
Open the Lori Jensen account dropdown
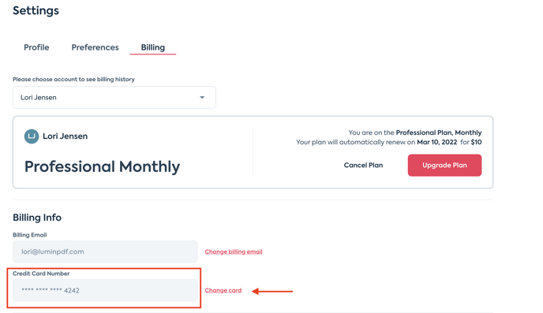tap(114, 98)
